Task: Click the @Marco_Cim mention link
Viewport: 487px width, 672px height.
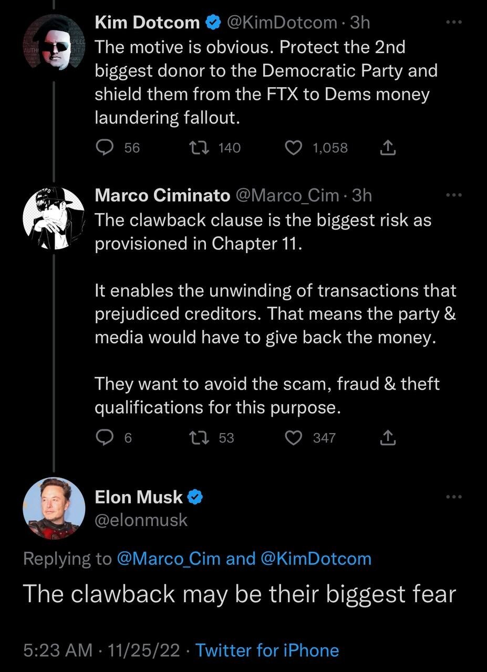Action: pyautogui.click(x=169, y=559)
